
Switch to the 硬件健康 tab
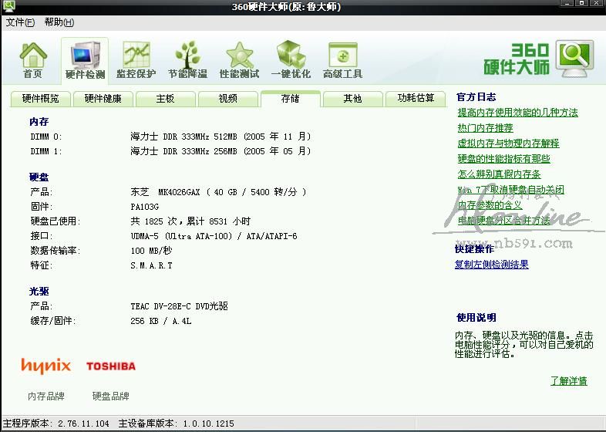[103, 99]
